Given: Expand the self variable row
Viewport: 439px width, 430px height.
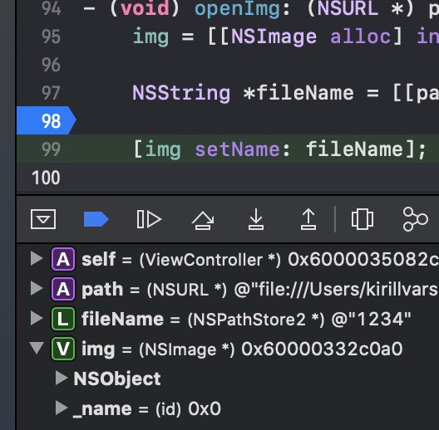Looking at the screenshot, I should [x=37, y=258].
